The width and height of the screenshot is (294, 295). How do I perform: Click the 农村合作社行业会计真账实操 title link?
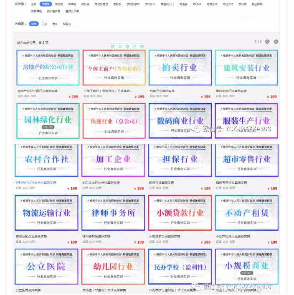pyautogui.click(x=36, y=182)
